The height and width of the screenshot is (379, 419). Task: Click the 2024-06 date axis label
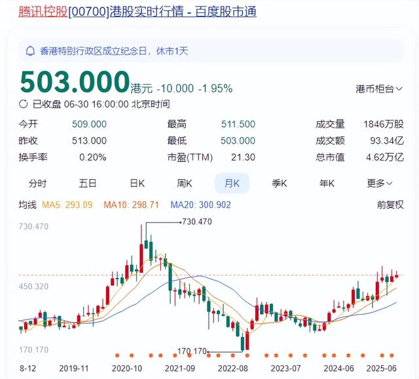tap(338, 369)
